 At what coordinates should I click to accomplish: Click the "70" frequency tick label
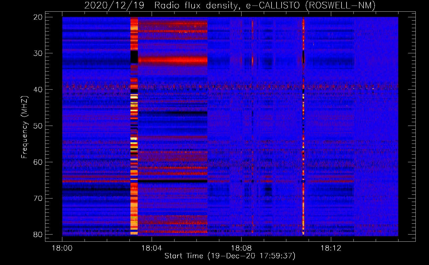click(x=38, y=198)
